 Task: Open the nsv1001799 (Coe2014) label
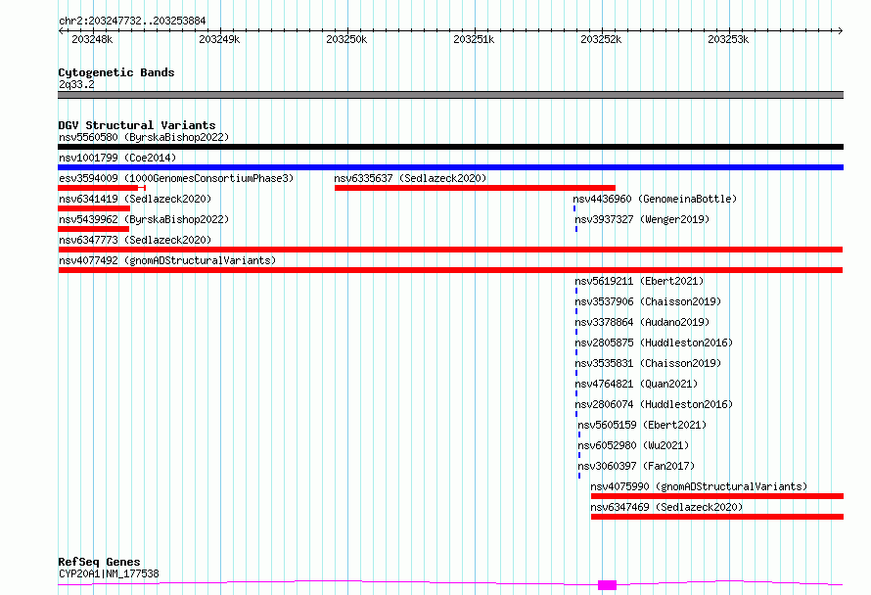[117, 158]
